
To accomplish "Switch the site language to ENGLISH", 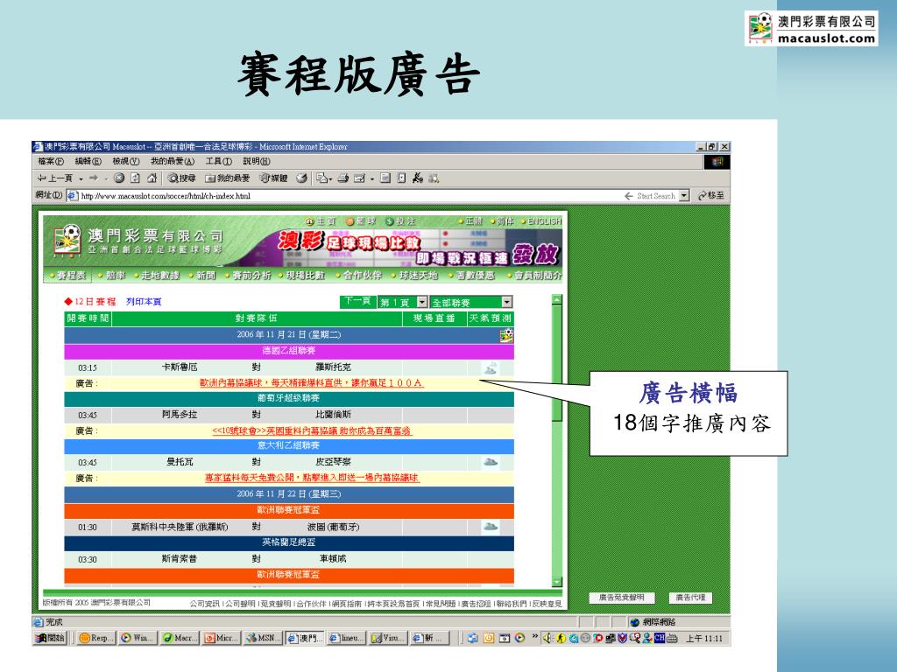I will point(541,221).
